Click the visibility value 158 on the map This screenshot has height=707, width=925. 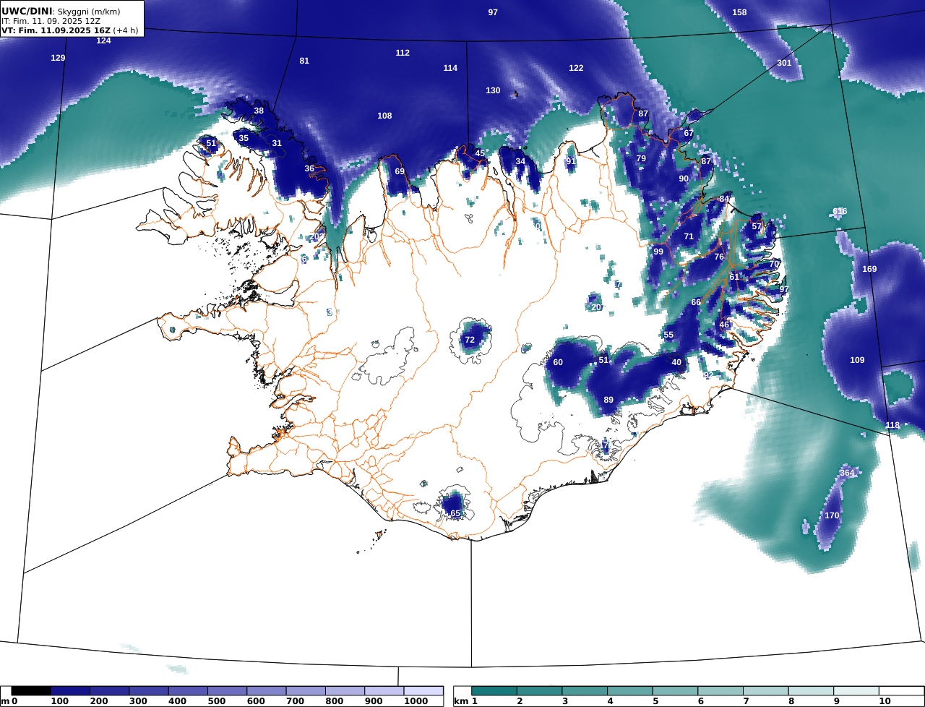coord(739,12)
